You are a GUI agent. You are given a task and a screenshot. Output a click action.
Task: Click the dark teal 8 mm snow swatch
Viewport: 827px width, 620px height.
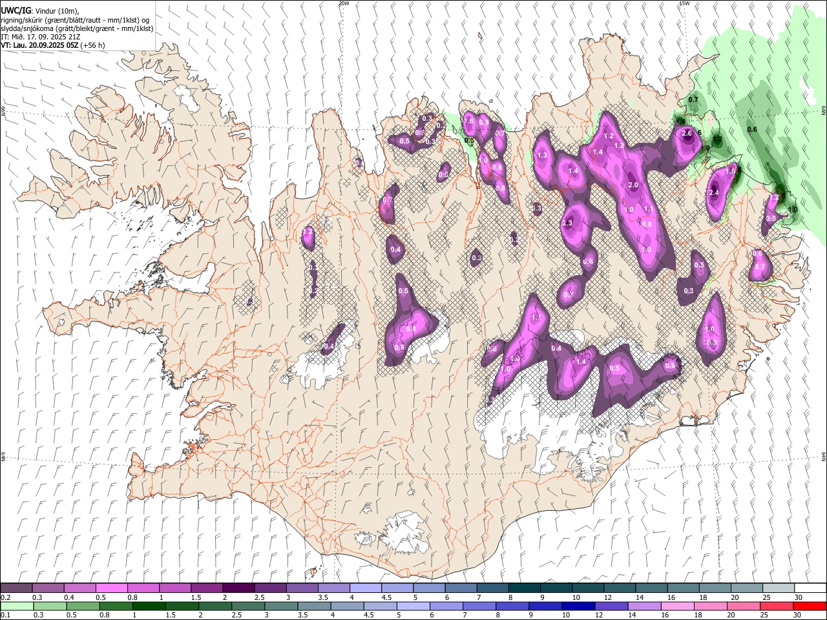[x=524, y=588]
